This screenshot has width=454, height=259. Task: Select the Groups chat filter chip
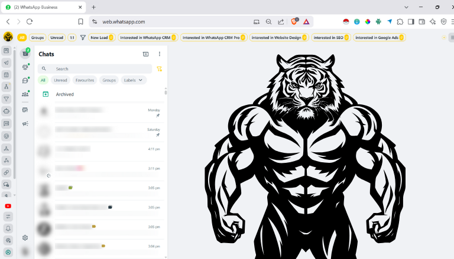[x=109, y=80]
